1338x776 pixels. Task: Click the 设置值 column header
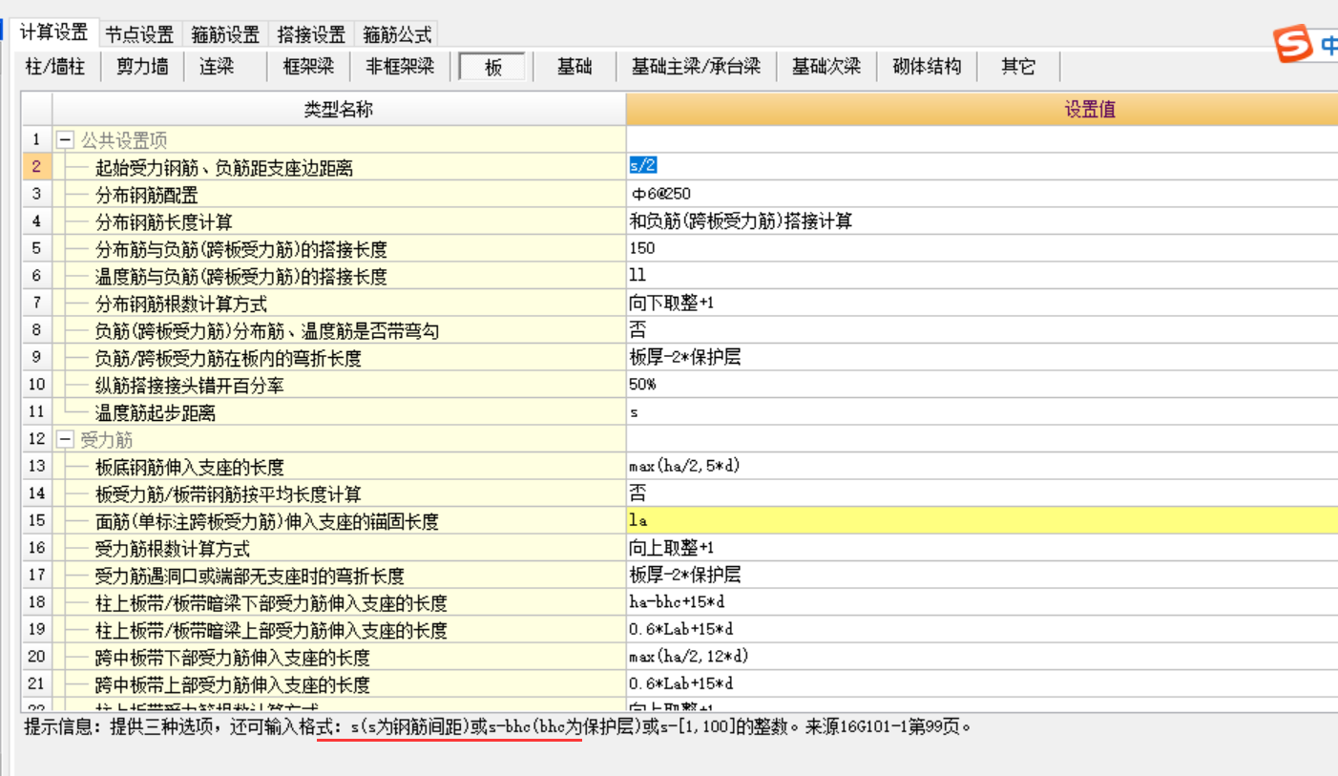pos(982,110)
